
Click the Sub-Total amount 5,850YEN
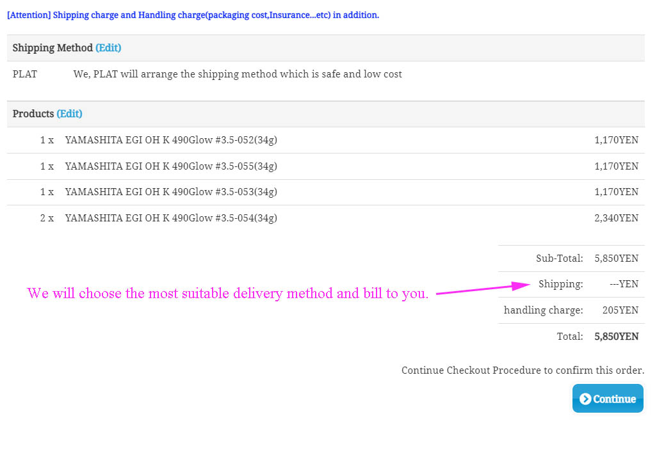click(616, 258)
